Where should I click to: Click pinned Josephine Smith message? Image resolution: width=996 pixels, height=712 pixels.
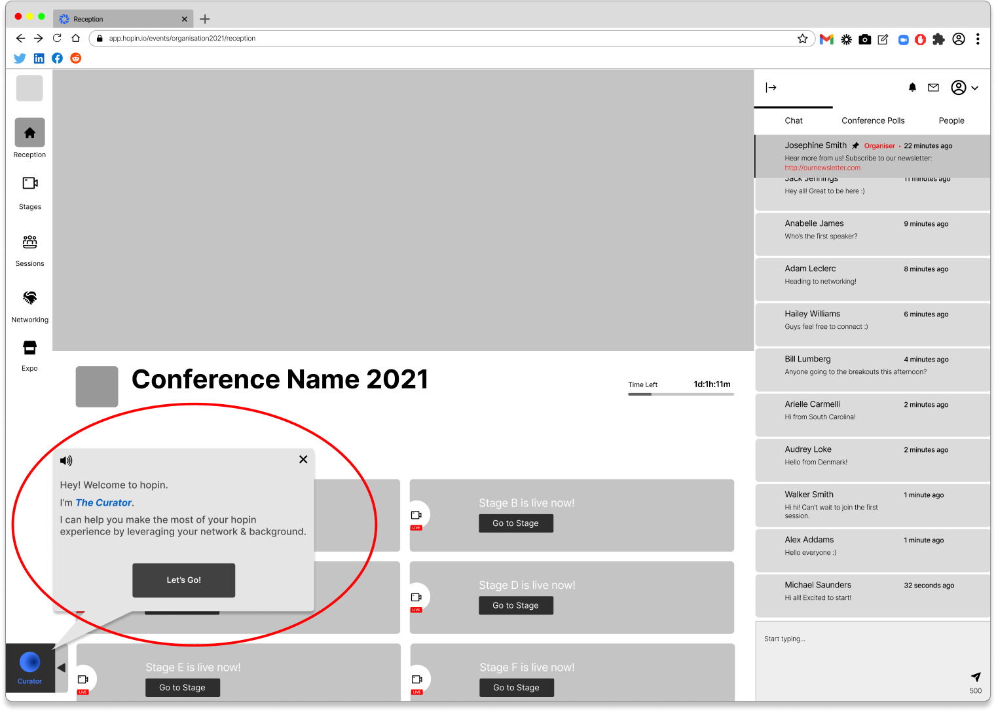coord(873,157)
